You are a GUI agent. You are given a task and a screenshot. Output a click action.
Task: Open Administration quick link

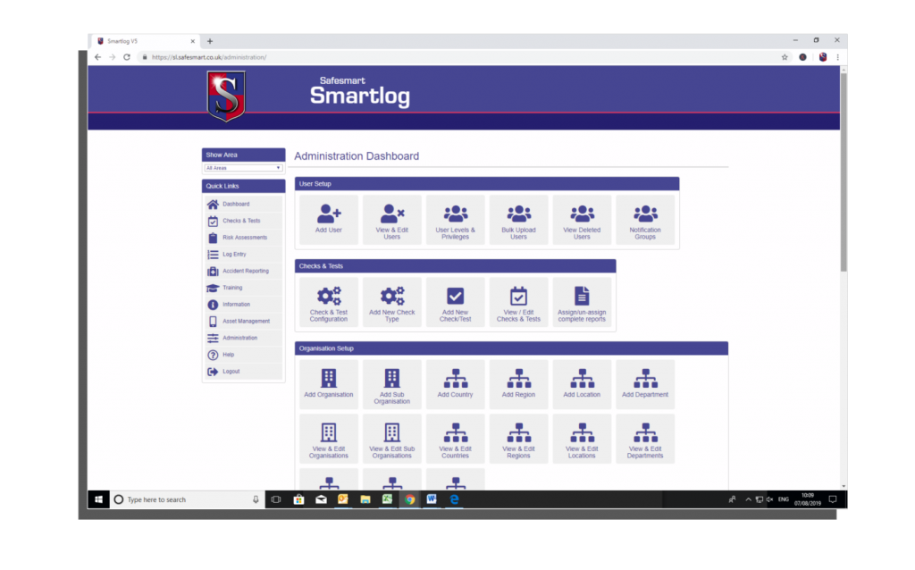(x=243, y=338)
